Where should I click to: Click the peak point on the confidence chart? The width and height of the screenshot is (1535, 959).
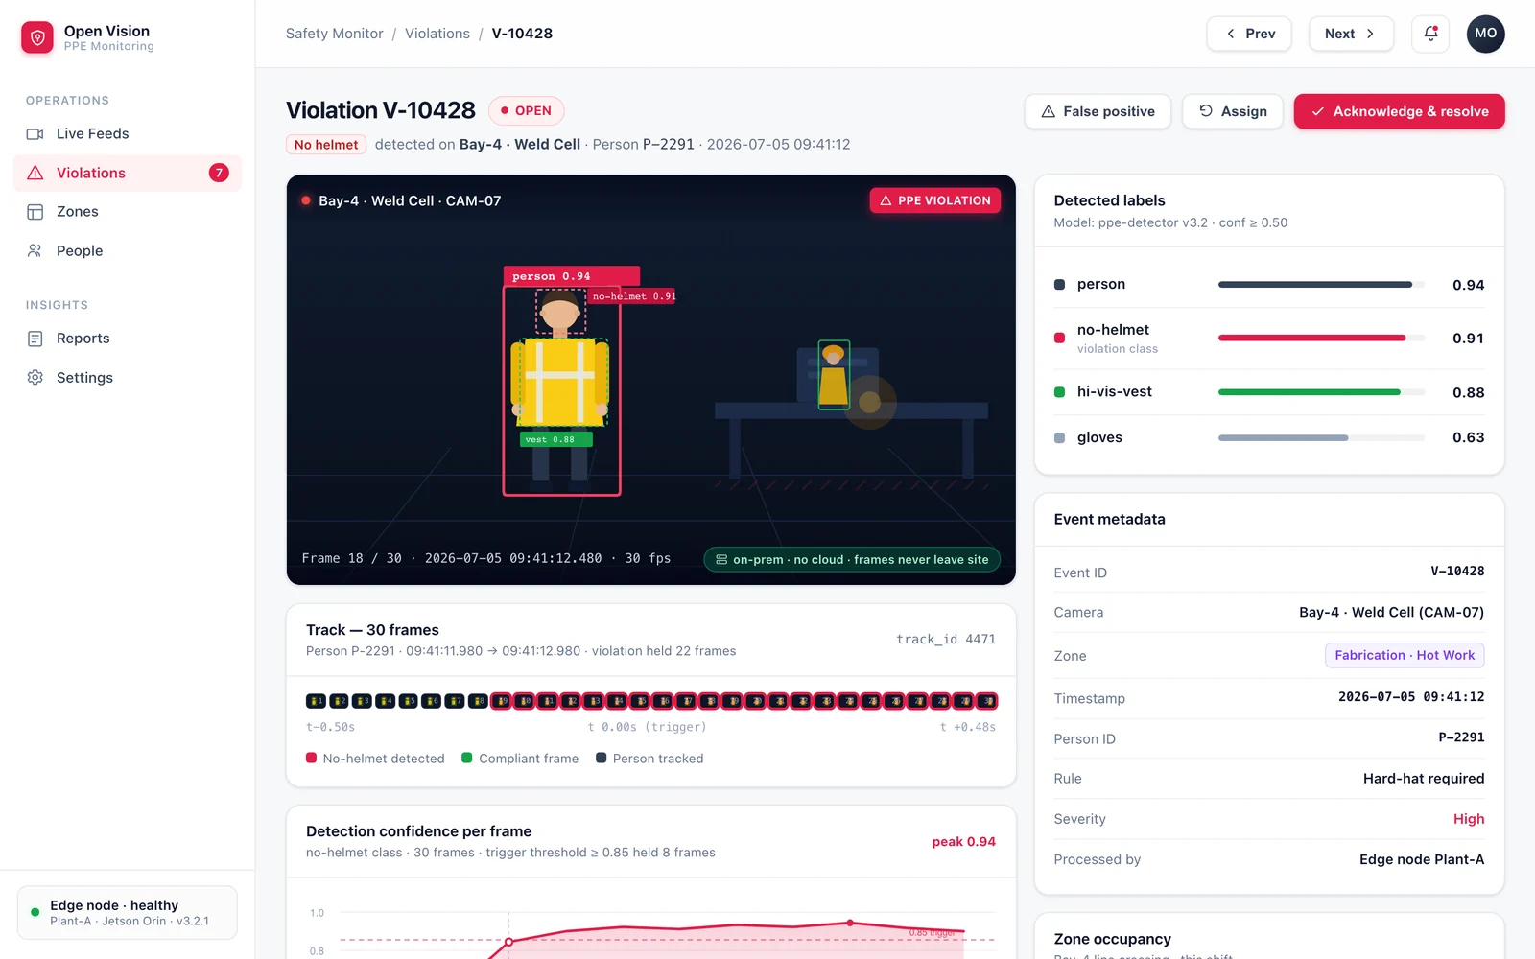(850, 923)
